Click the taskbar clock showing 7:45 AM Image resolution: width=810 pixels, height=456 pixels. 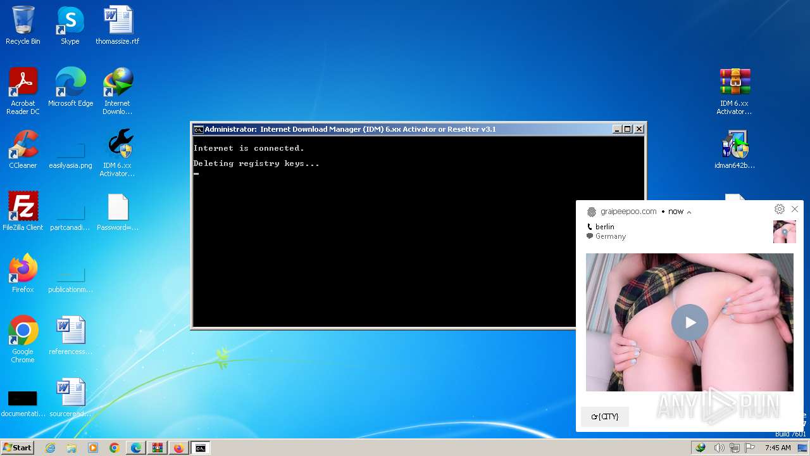point(778,448)
